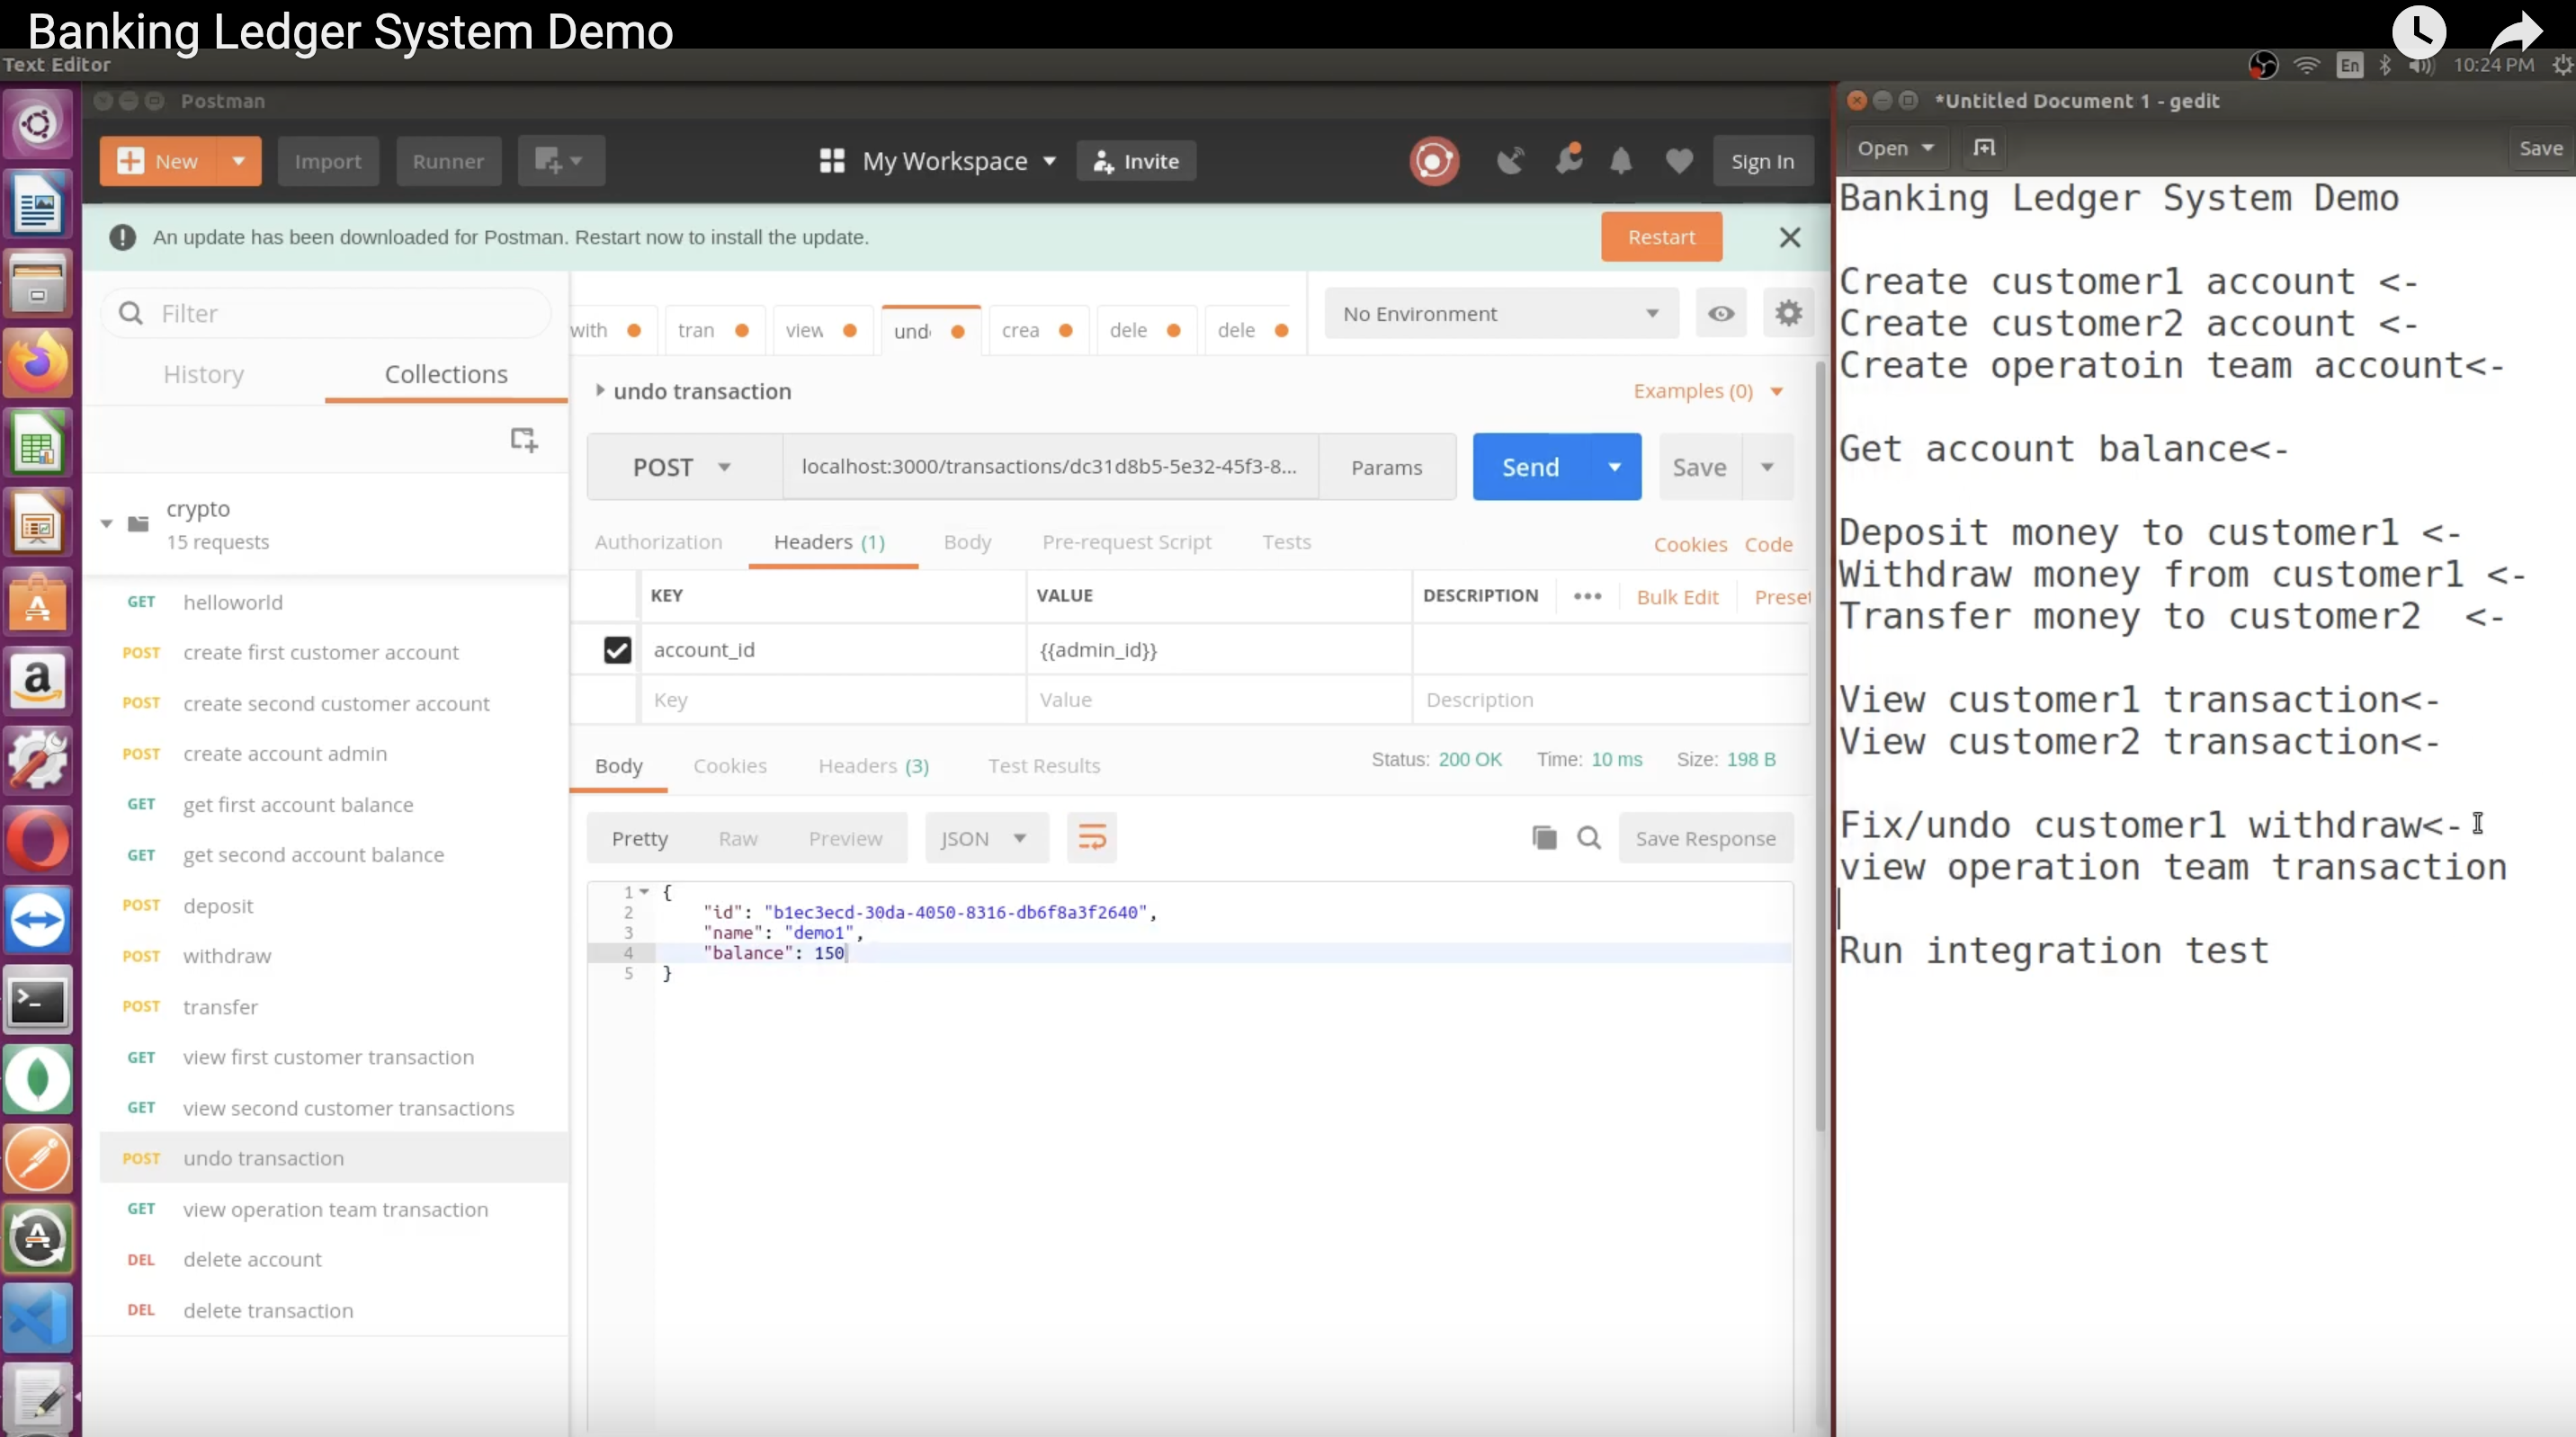Select the Raw response view

click(738, 839)
